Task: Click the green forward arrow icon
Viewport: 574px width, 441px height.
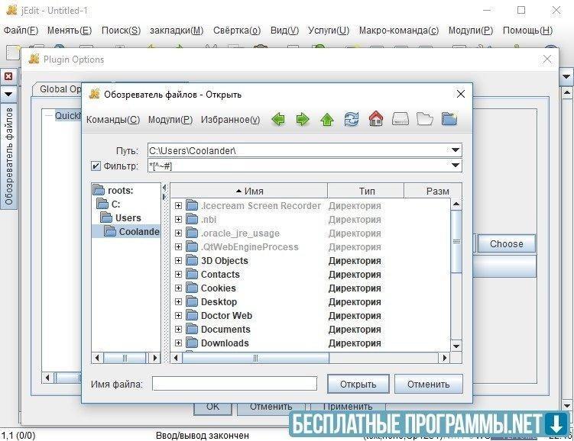Action: (303, 119)
